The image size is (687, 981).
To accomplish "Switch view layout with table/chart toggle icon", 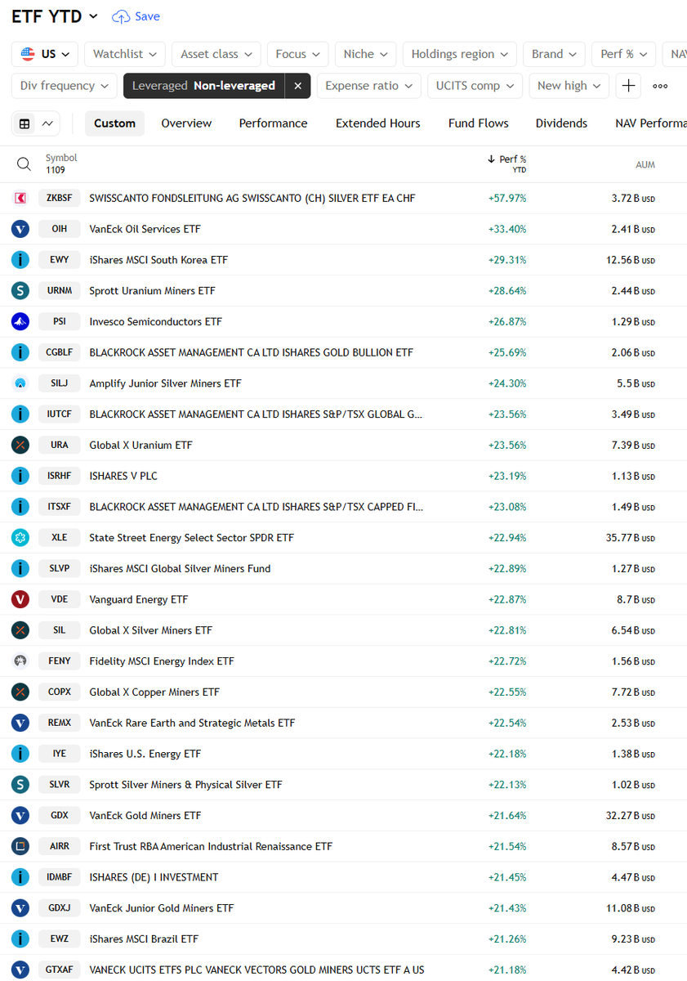I will pyautogui.click(x=36, y=123).
